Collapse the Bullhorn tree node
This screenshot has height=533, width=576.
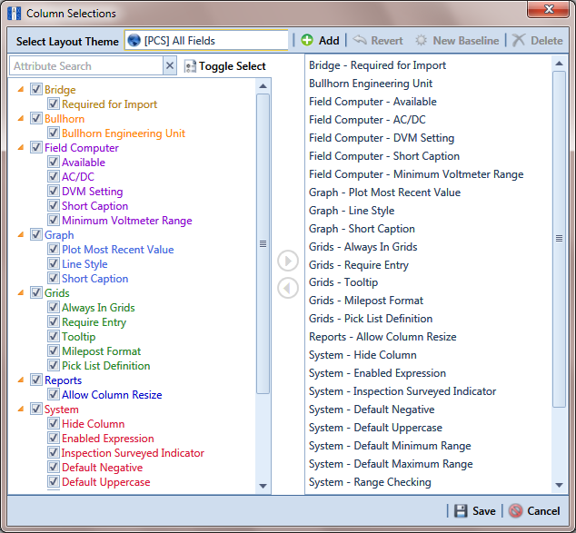tap(21, 118)
